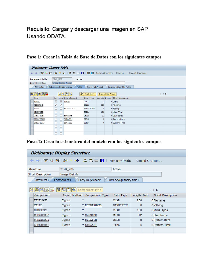
Task: Check Key checkbox for CREATEDBY field
Action: tap(56, 116)
